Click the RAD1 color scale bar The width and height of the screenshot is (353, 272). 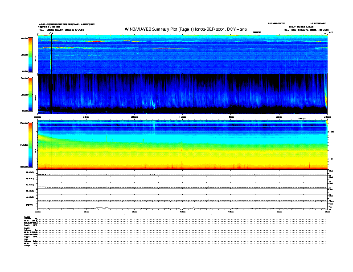(30, 94)
